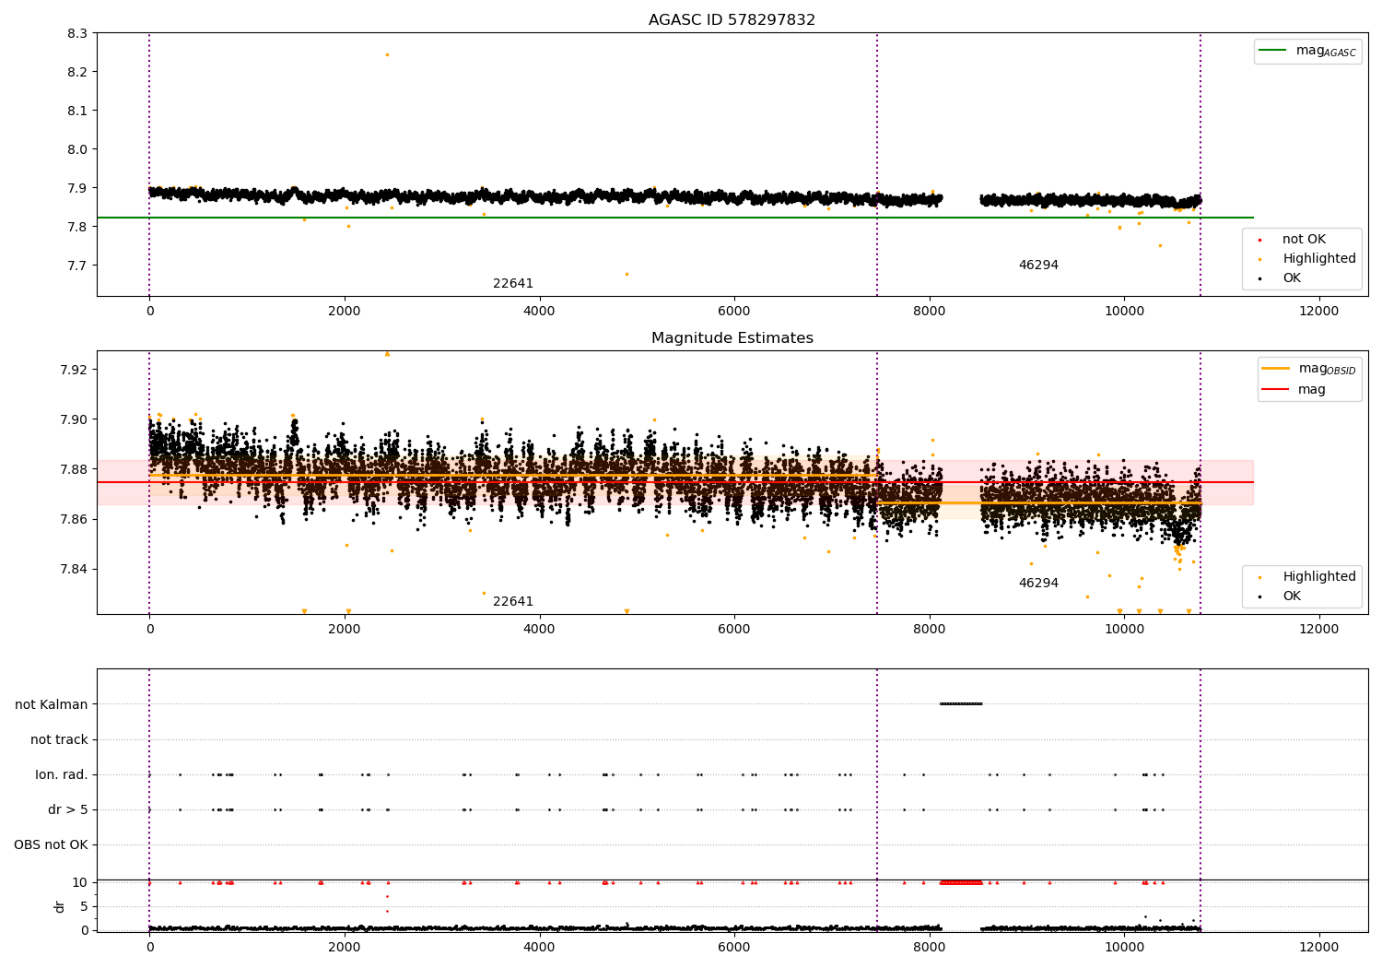
Task: Click the "4000" x-axis tick of Magnitude Estimates plot
Action: (539, 630)
